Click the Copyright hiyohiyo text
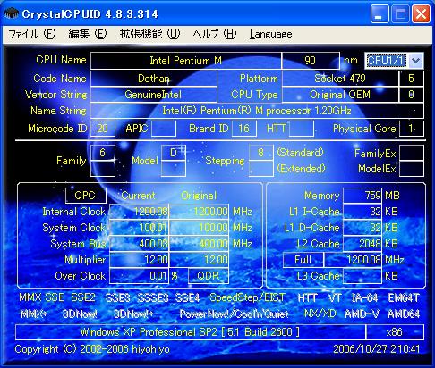This screenshot has width=435, height=368. coord(92,349)
